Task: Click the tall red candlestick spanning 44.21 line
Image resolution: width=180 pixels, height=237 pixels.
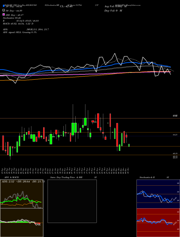Action: (117, 135)
